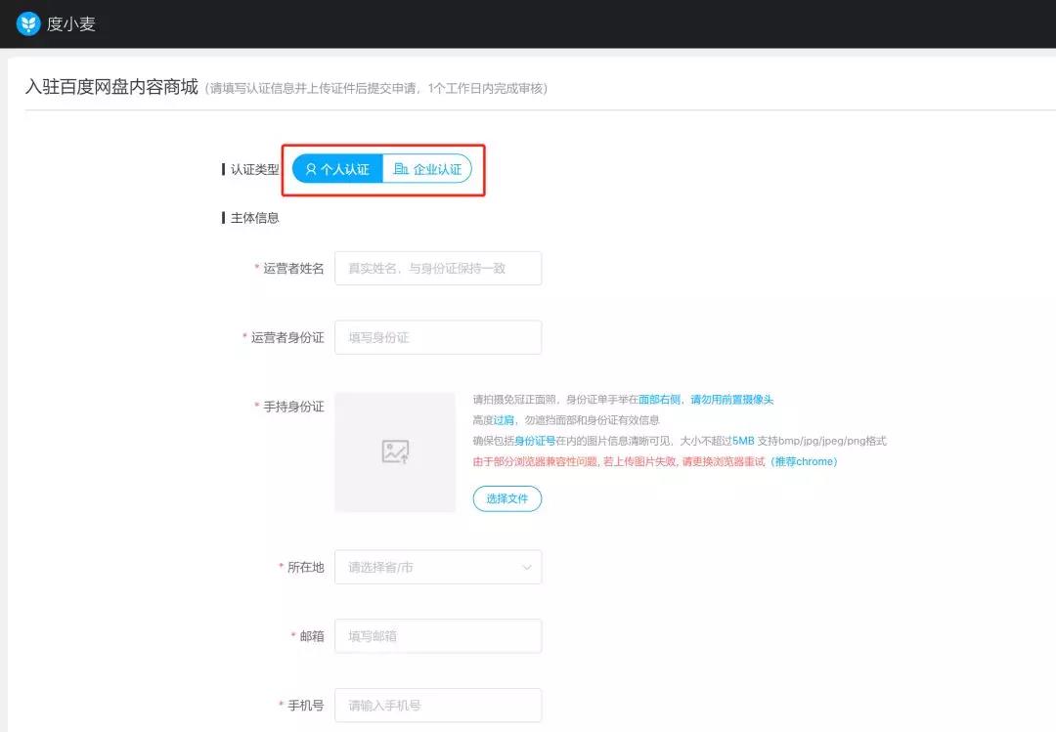
Task: Click the red browser compatibility warning text
Action: click(x=619, y=461)
